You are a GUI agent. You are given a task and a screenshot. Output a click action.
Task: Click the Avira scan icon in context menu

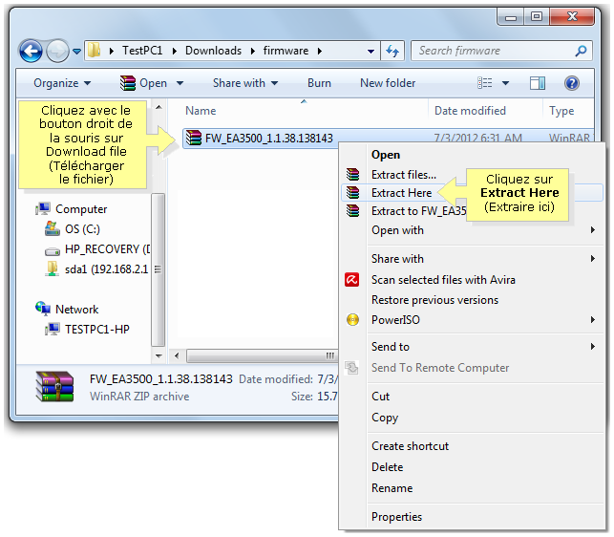click(352, 280)
